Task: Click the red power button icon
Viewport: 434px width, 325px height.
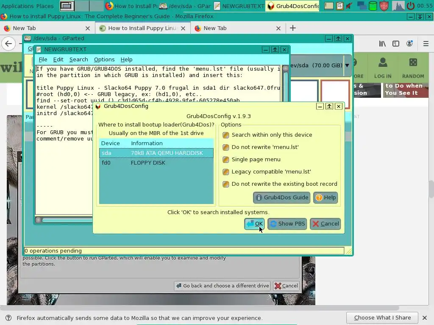Action: 410,6
